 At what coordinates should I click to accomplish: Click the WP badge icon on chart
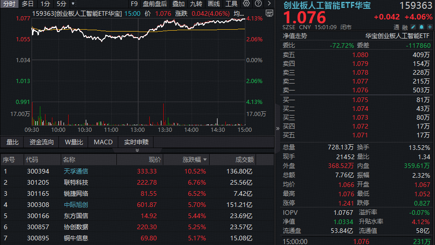[x=270, y=13]
